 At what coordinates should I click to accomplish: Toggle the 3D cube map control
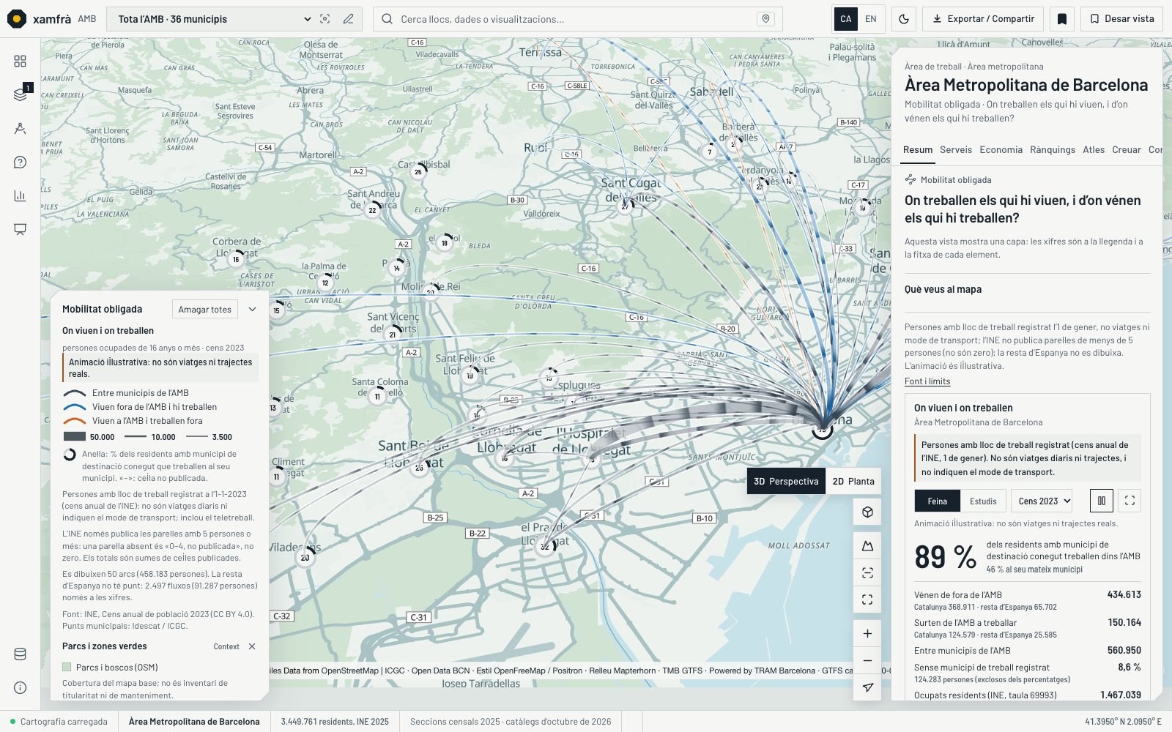tap(867, 512)
